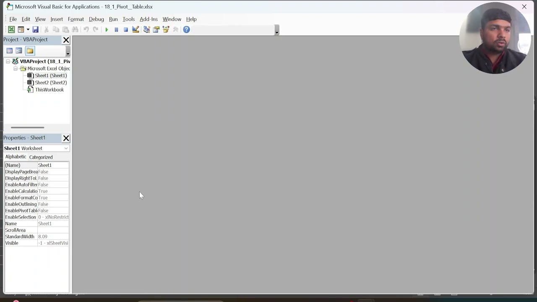This screenshot has width=537, height=302.
Task: Click the View Microsoft Excel icon
Action: click(x=11, y=29)
